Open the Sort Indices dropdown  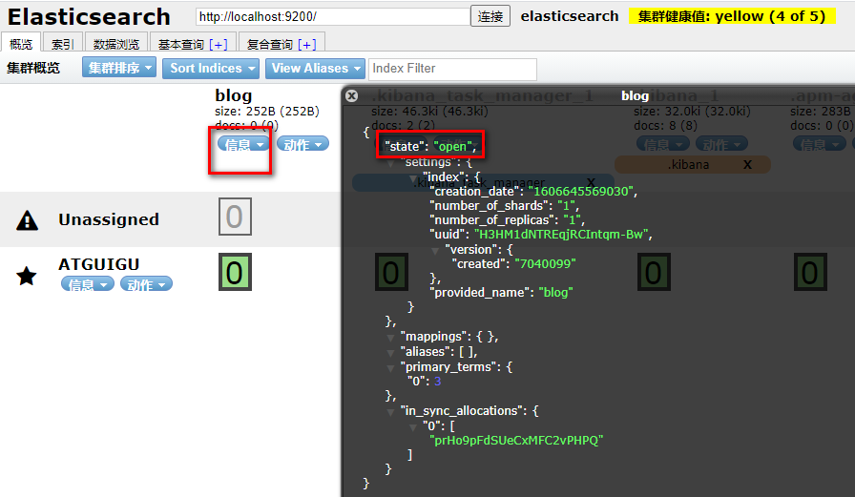[211, 68]
